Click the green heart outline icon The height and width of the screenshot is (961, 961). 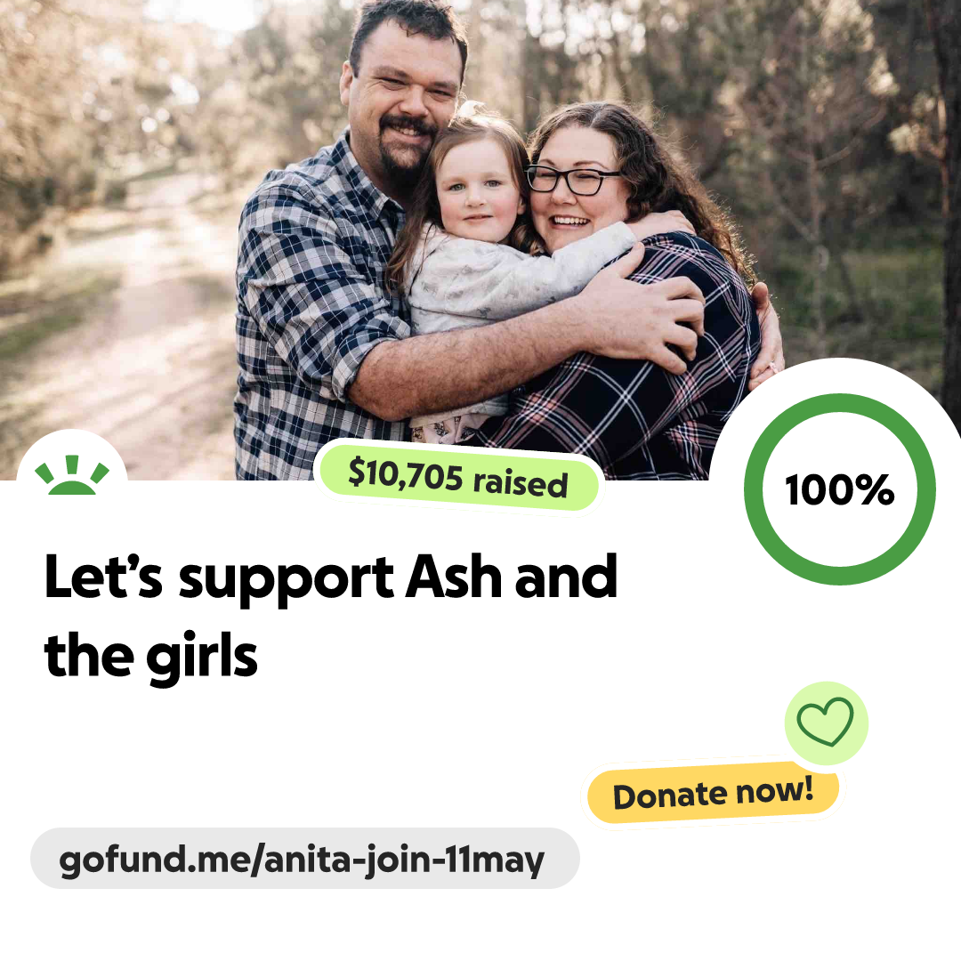[825, 722]
